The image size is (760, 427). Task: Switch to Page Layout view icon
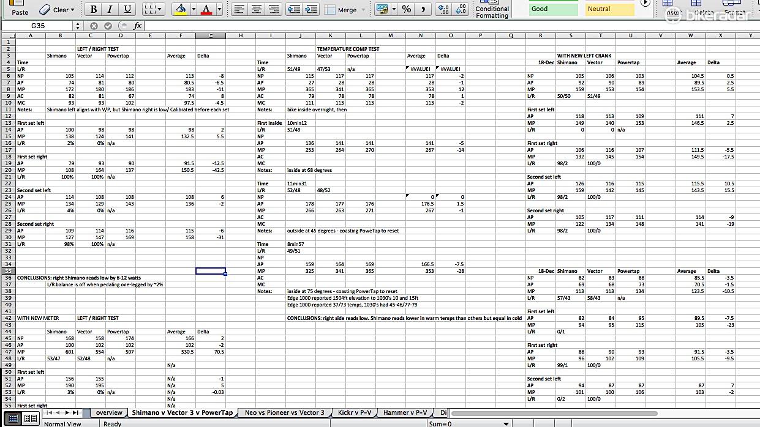31,419
